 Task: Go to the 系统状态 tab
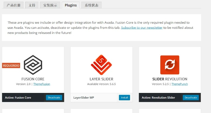(x=91, y=5)
